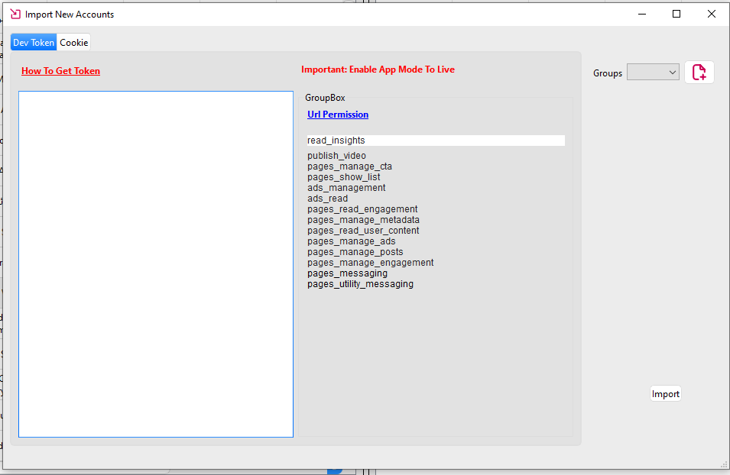Click the add file icon beside Groups
The width and height of the screenshot is (730, 475).
coord(699,73)
